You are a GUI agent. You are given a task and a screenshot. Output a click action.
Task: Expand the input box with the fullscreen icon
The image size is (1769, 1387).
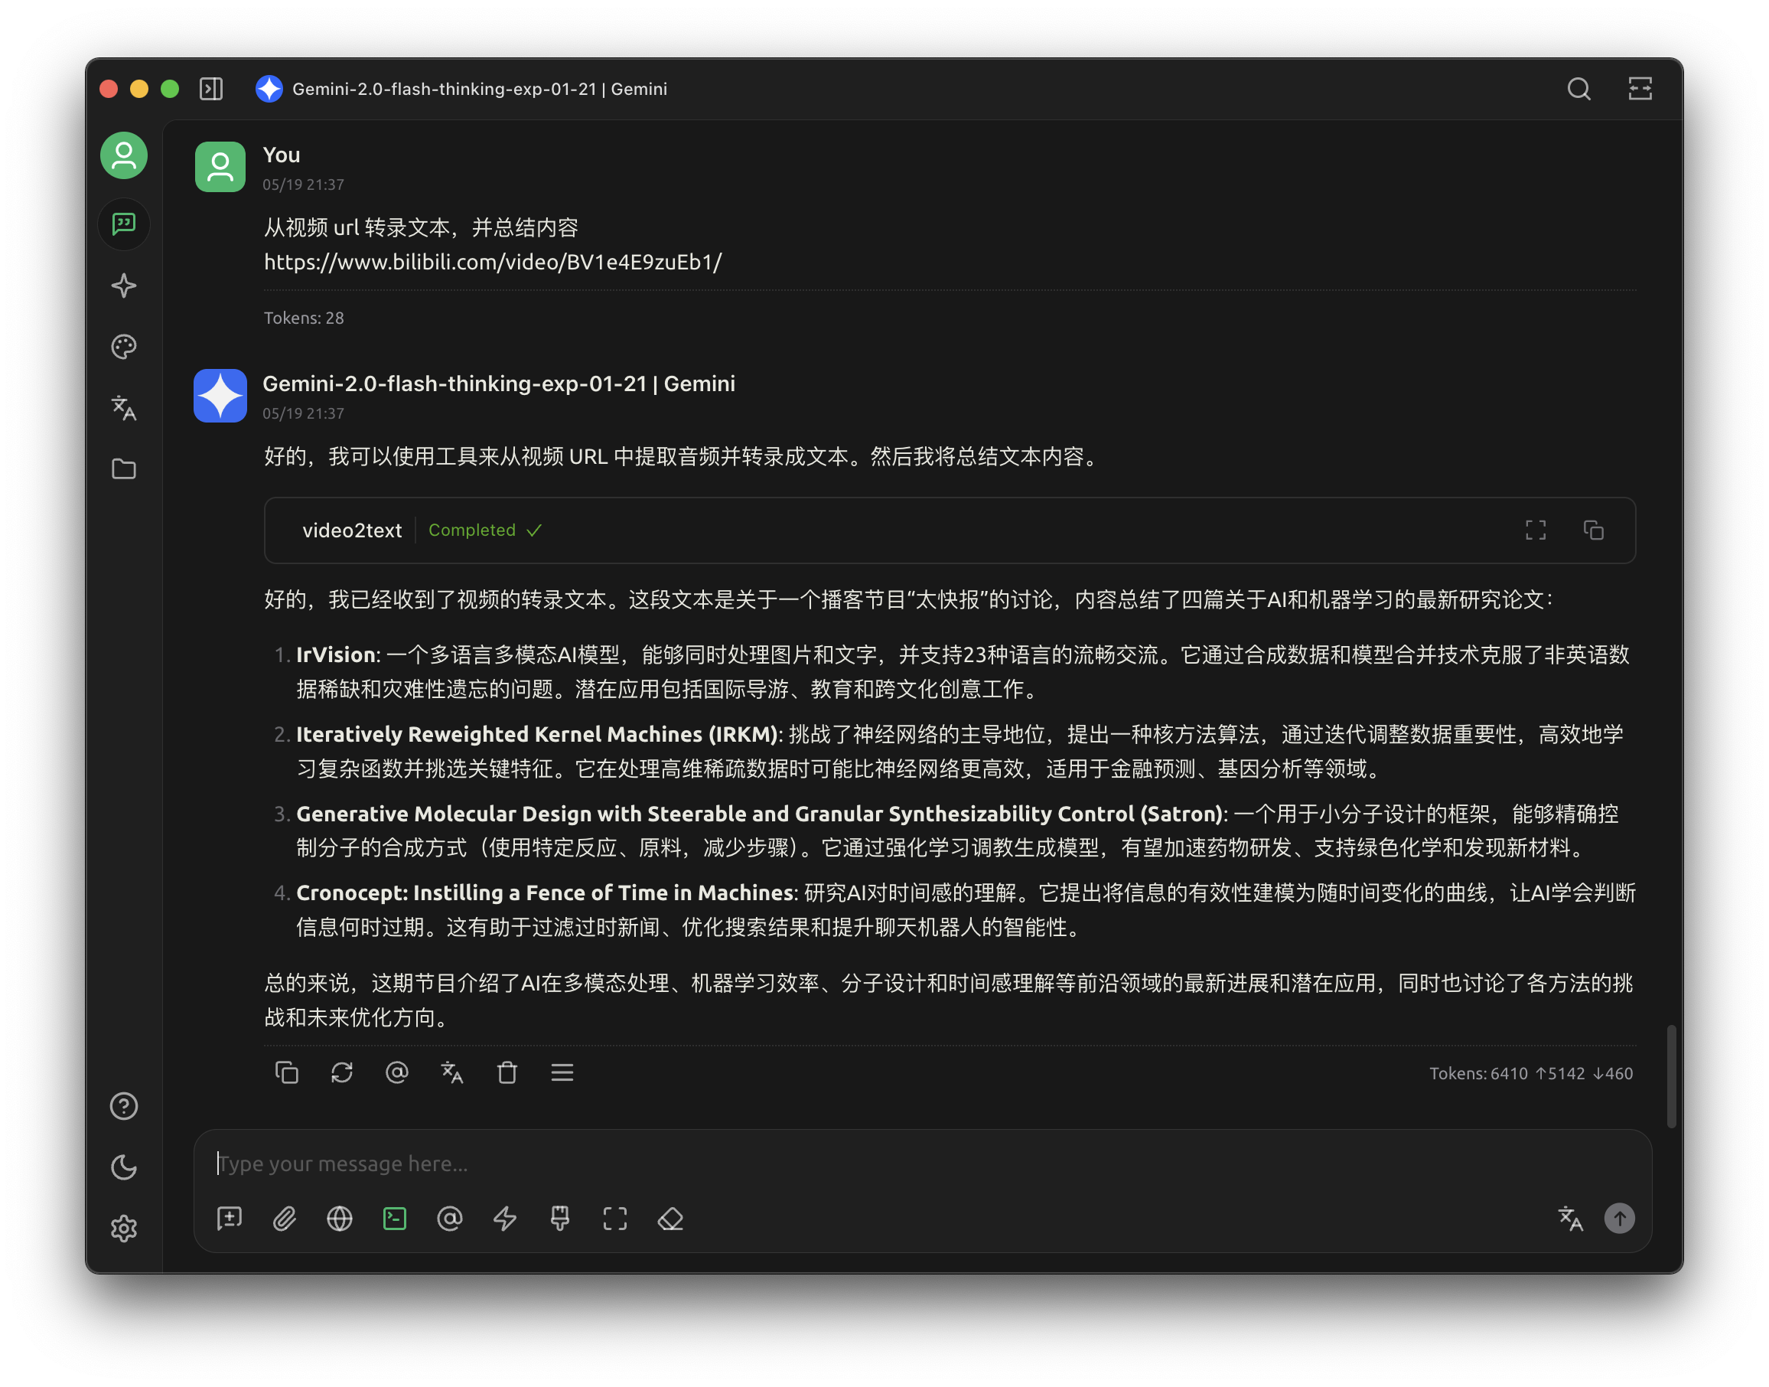click(x=614, y=1218)
